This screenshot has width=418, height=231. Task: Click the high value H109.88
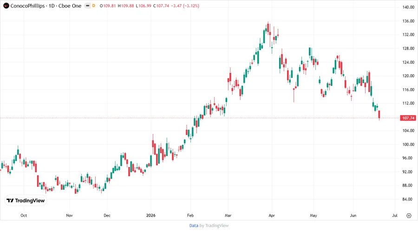(126, 6)
